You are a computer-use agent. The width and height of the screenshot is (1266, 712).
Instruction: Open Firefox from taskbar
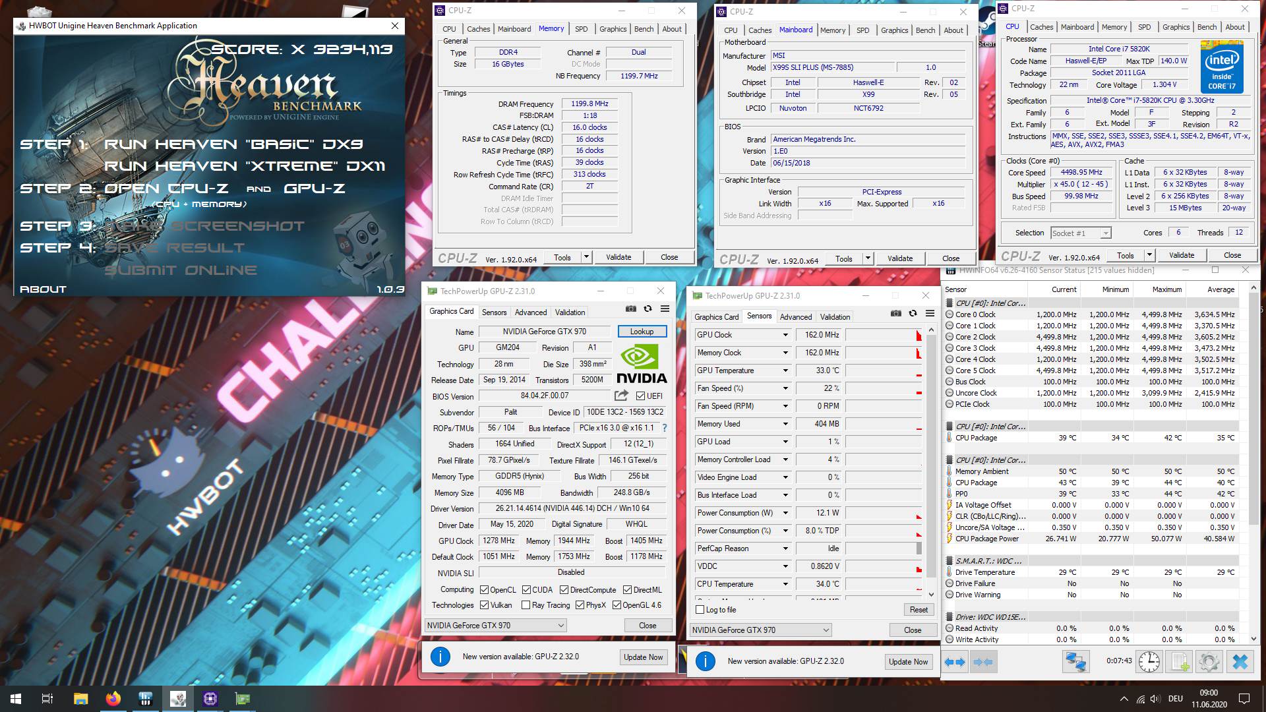coord(113,699)
